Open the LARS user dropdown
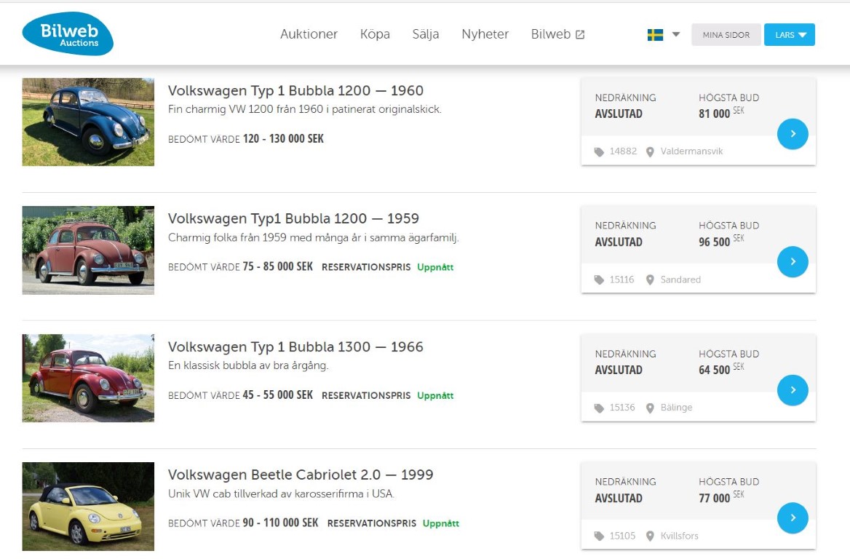850x559 pixels. pos(789,35)
